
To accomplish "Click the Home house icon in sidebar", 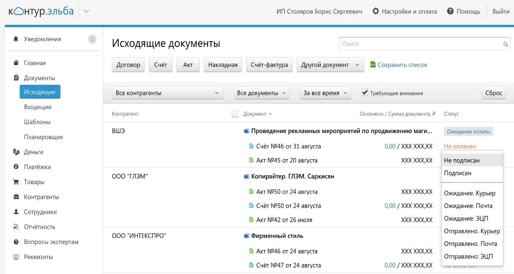I will click(16, 63).
